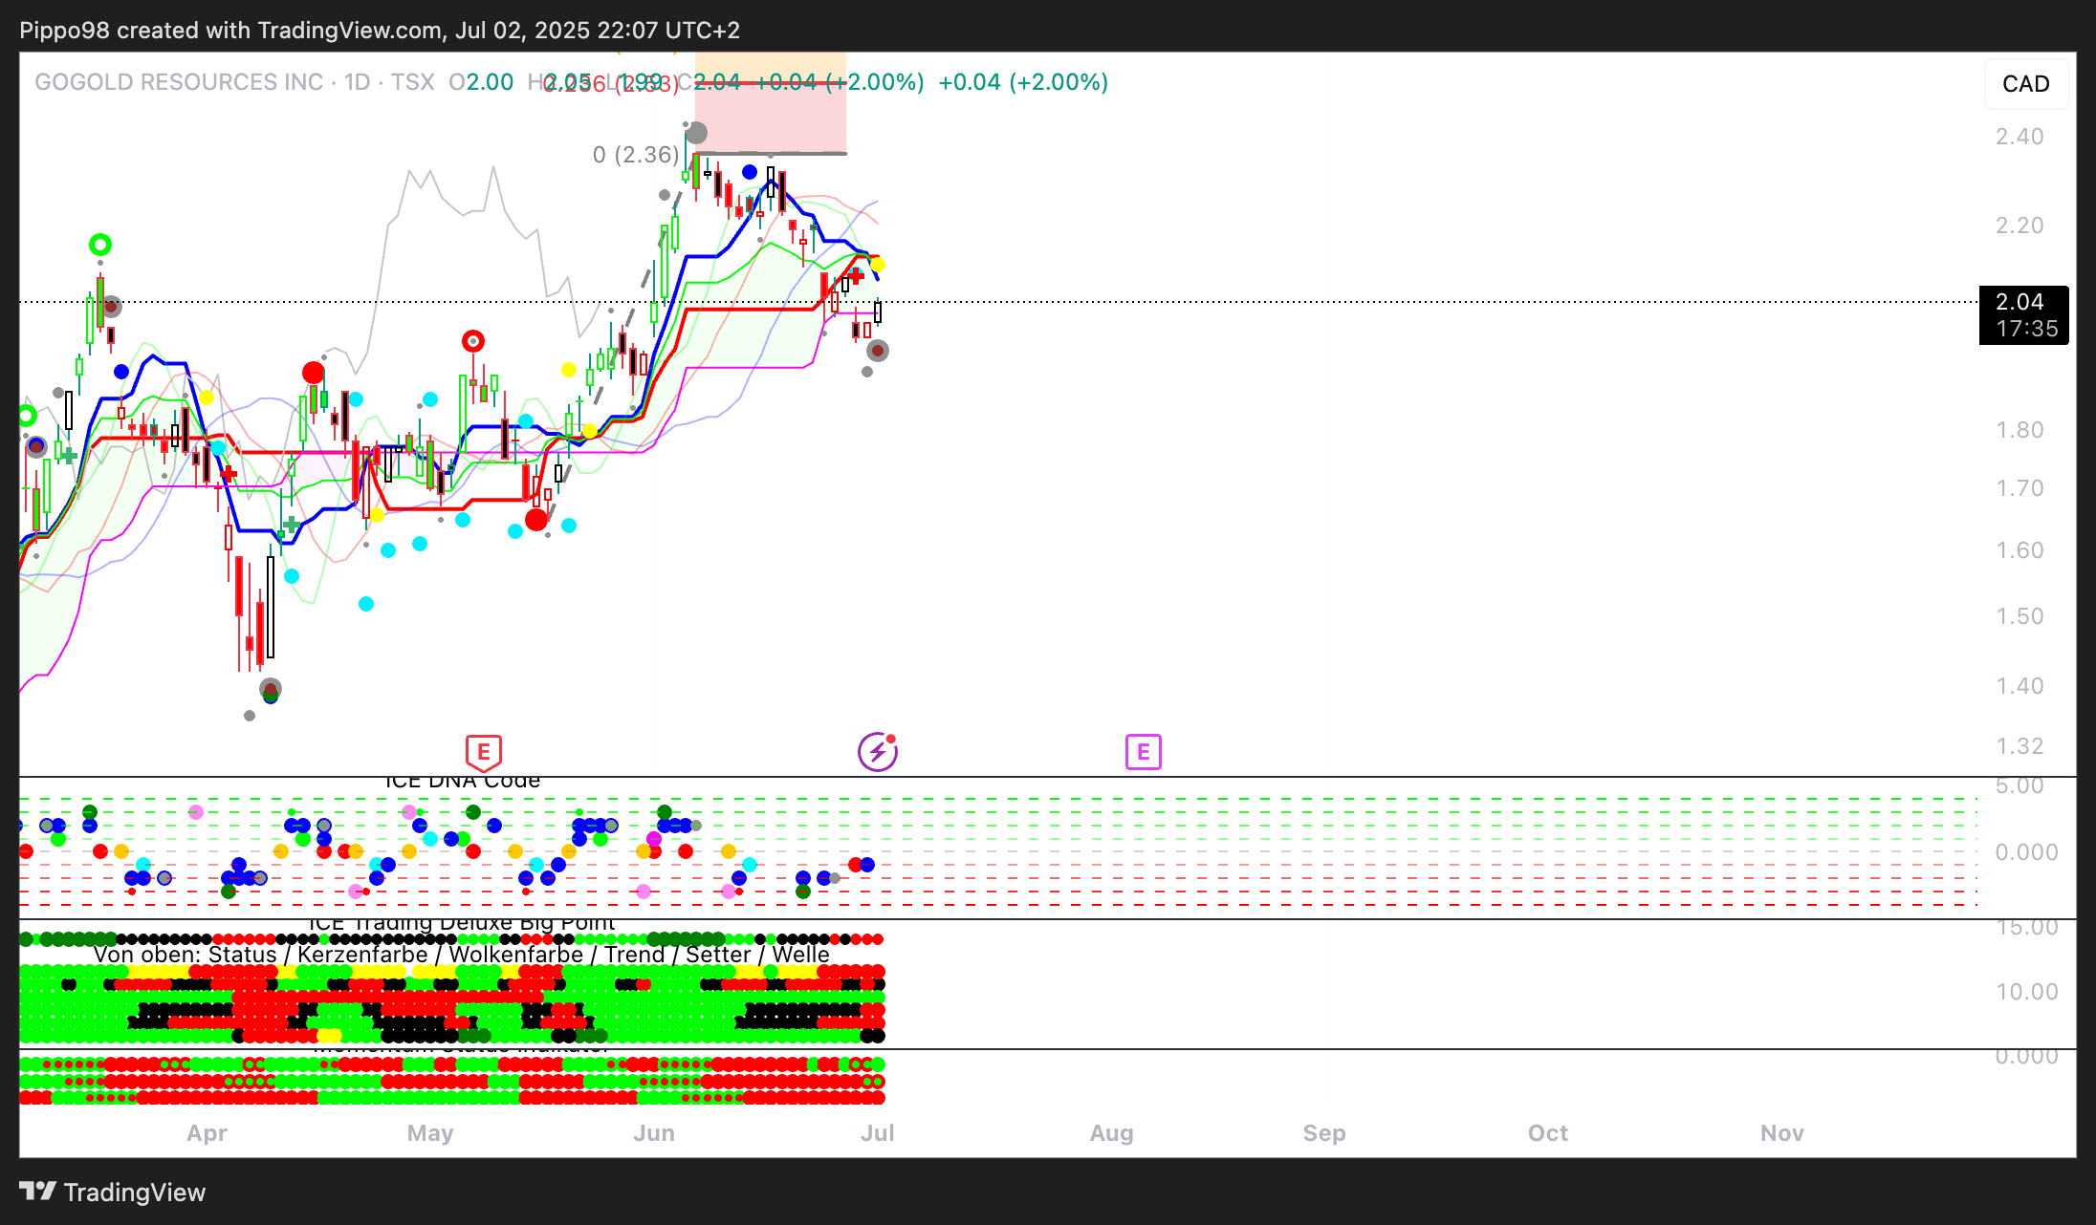The height and width of the screenshot is (1225, 2096).
Task: Click the 2.40 price scale label
Action: coord(2019,137)
